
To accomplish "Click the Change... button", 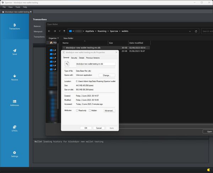I will coord(106,75).
